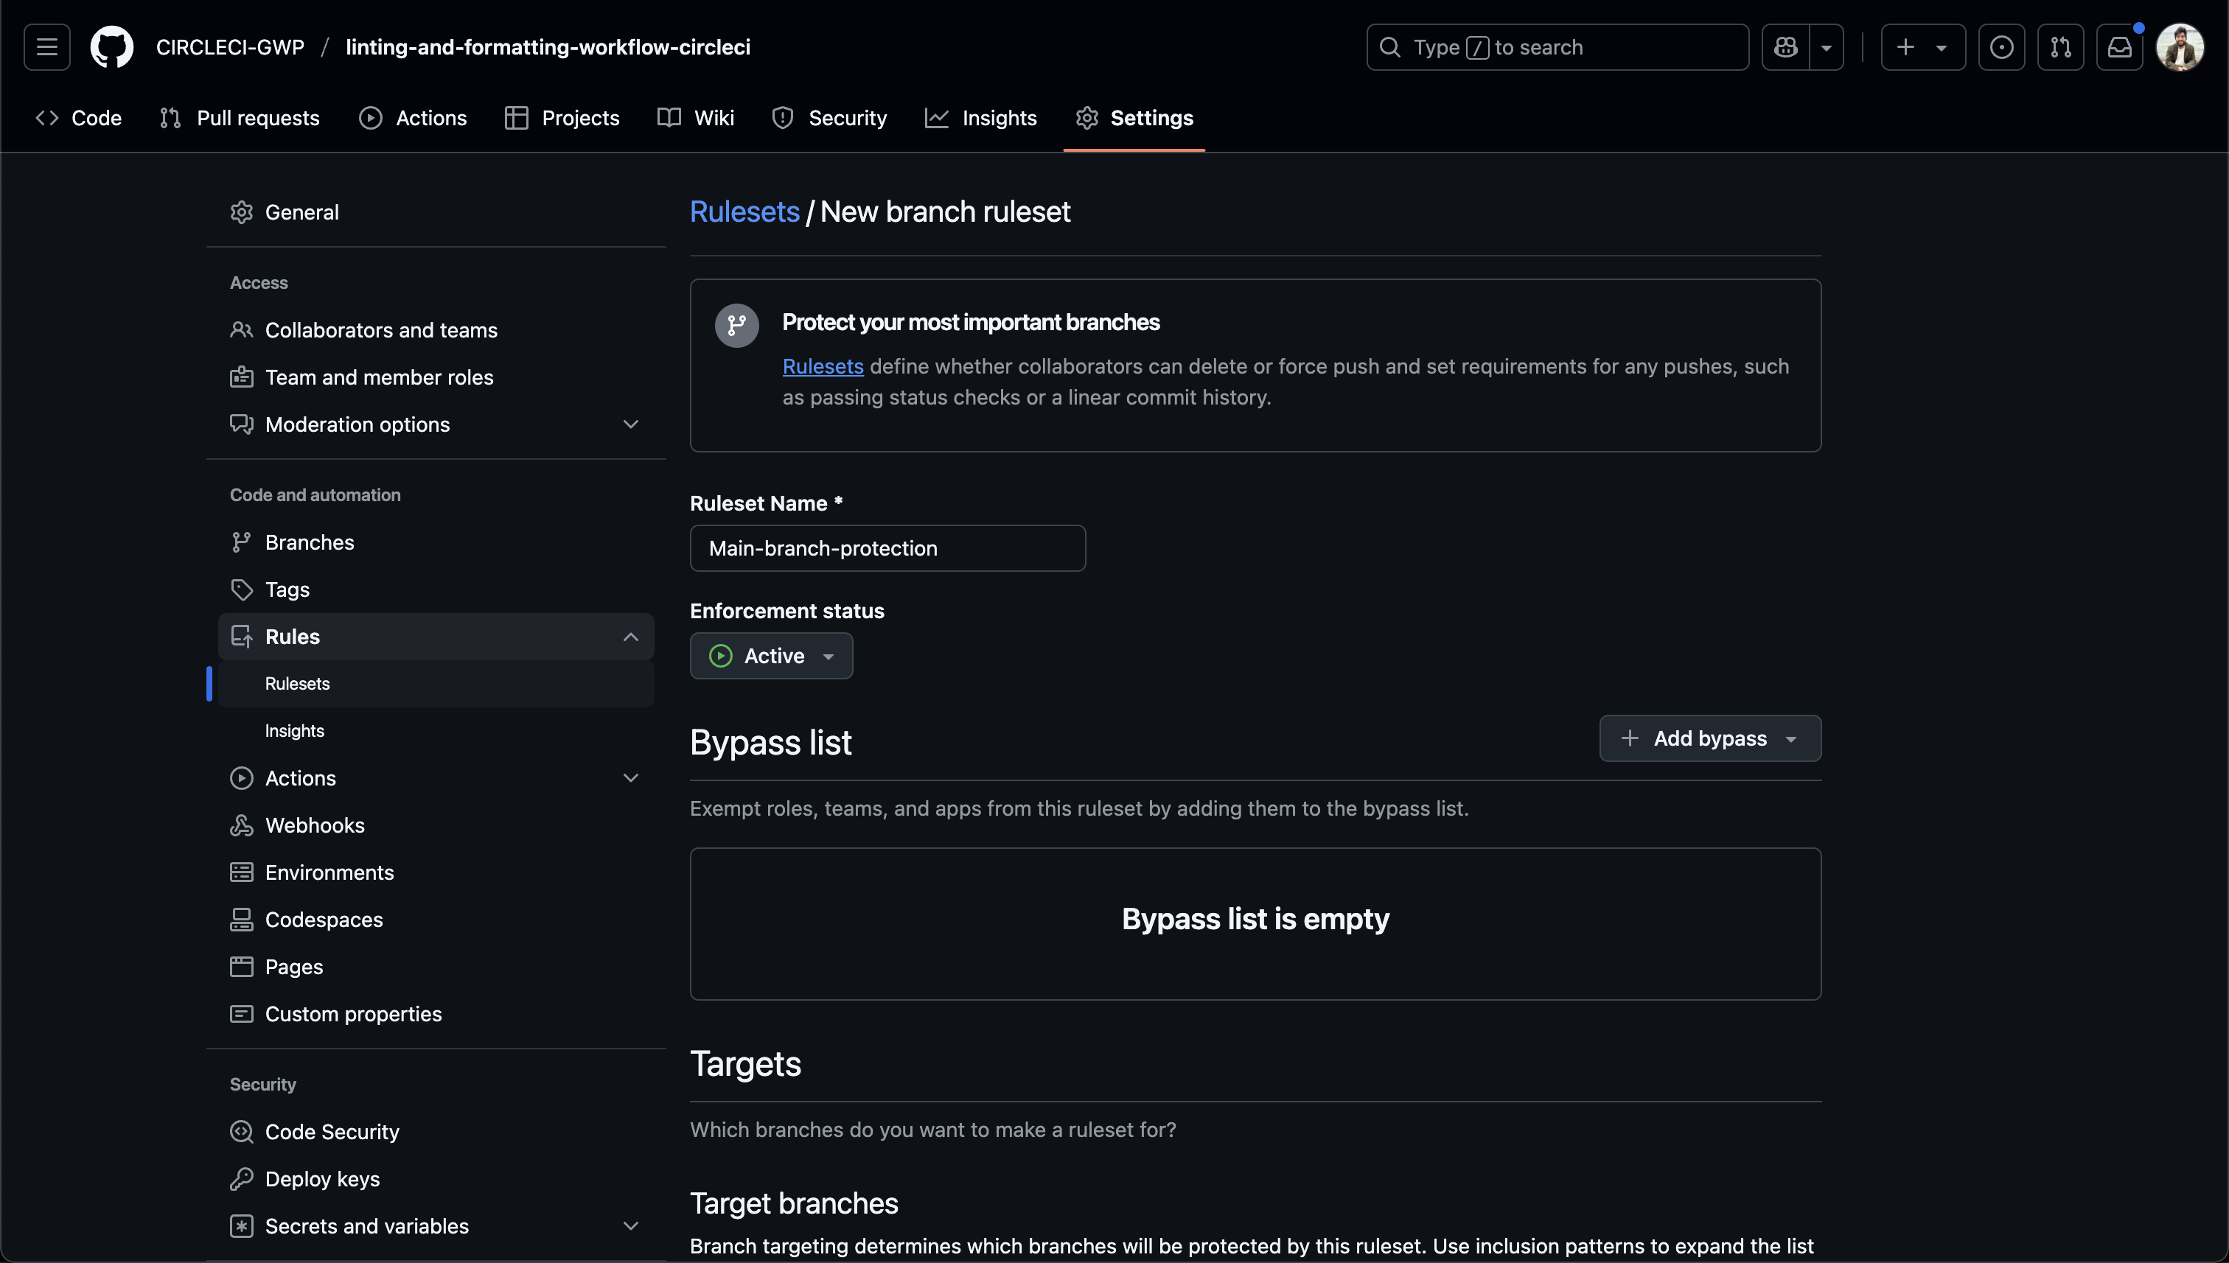The height and width of the screenshot is (1263, 2229).
Task: Open the Rulesets item under Rules
Action: (297, 684)
